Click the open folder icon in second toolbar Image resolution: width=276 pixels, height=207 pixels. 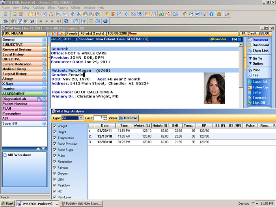tap(6, 21)
